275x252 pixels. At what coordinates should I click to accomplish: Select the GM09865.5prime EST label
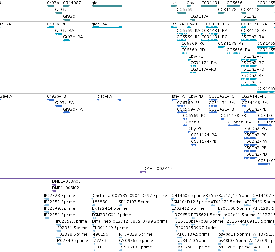(136, 241)
